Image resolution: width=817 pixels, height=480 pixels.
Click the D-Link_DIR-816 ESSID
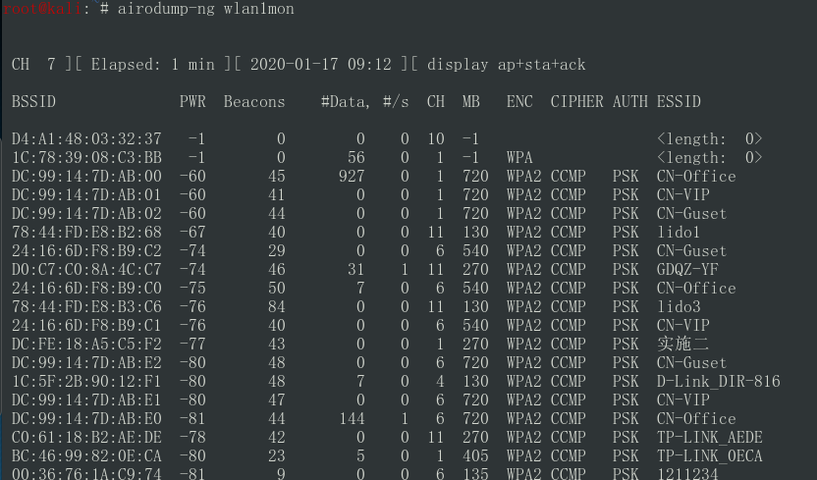pos(719,382)
